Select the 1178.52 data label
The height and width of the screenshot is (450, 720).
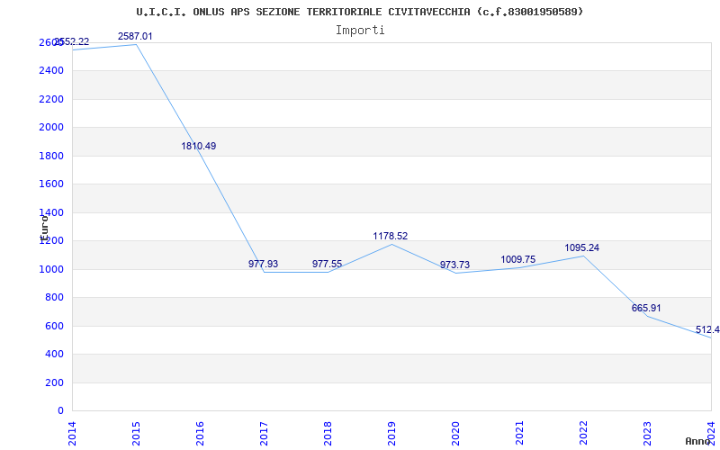pyautogui.click(x=391, y=236)
